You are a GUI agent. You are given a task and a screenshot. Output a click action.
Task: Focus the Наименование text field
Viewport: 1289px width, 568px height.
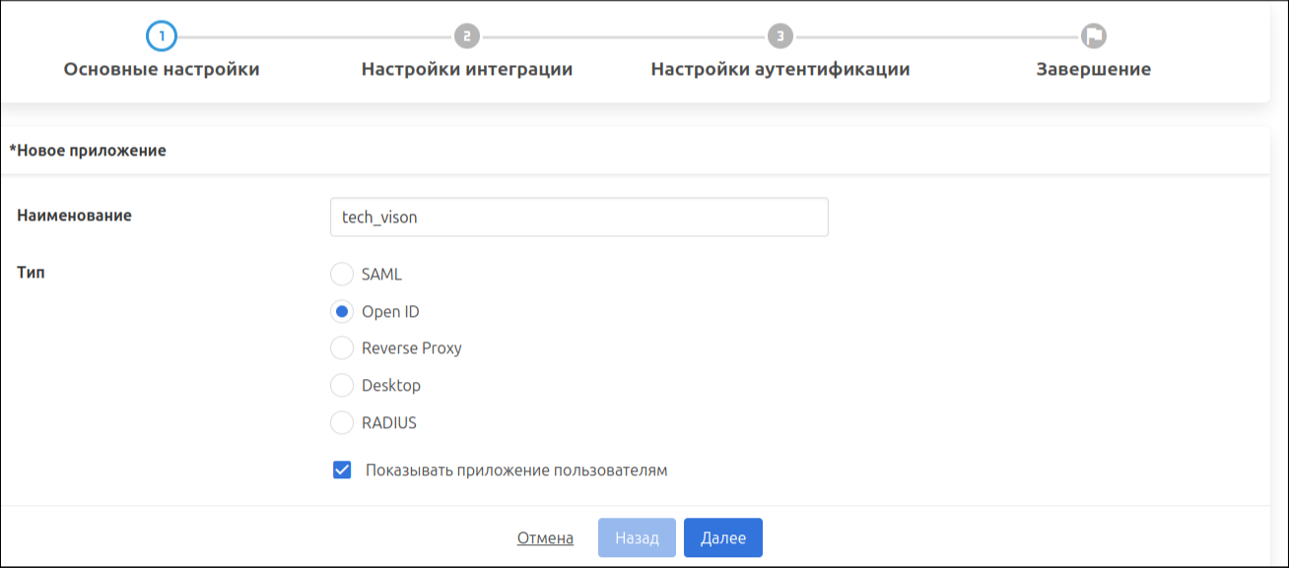(x=578, y=218)
